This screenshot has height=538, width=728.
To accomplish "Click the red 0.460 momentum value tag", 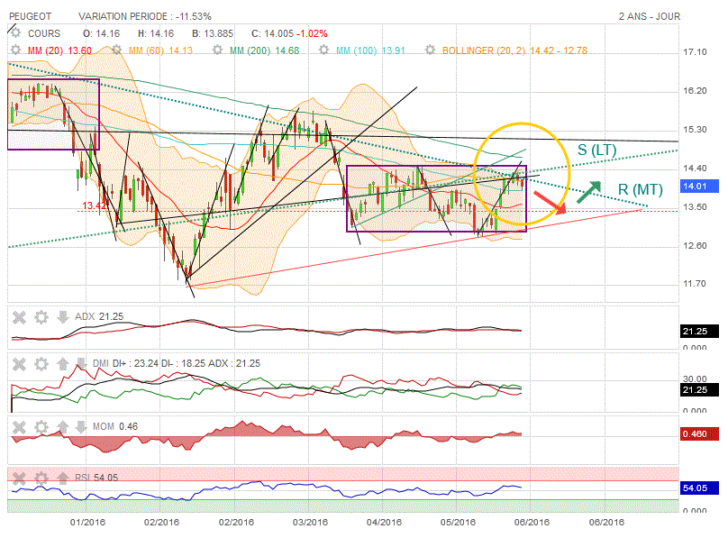I will point(699,434).
